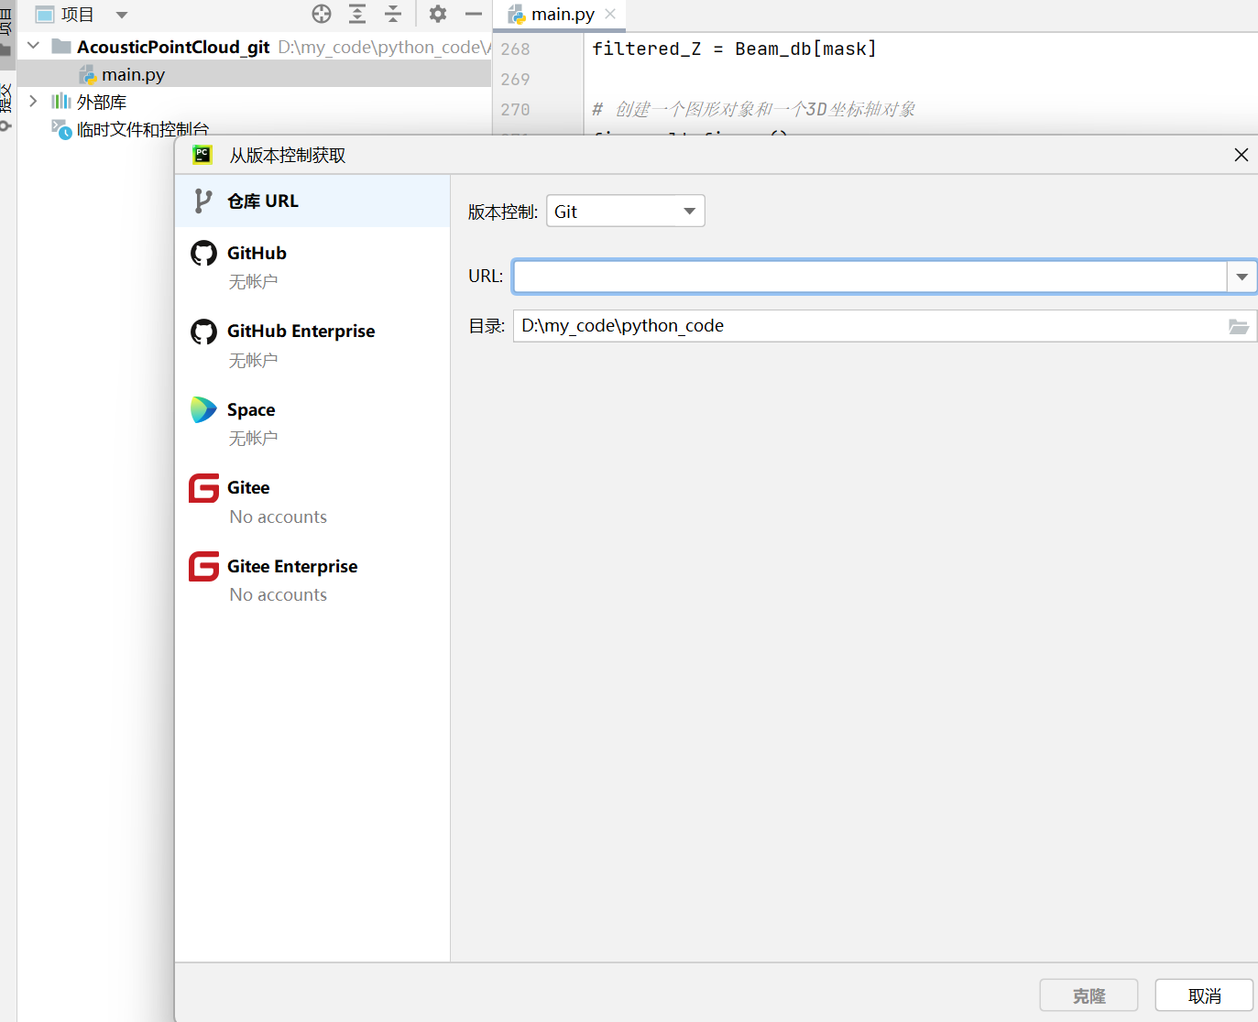
Task: Click the 取消 cancel button
Action: point(1204,995)
